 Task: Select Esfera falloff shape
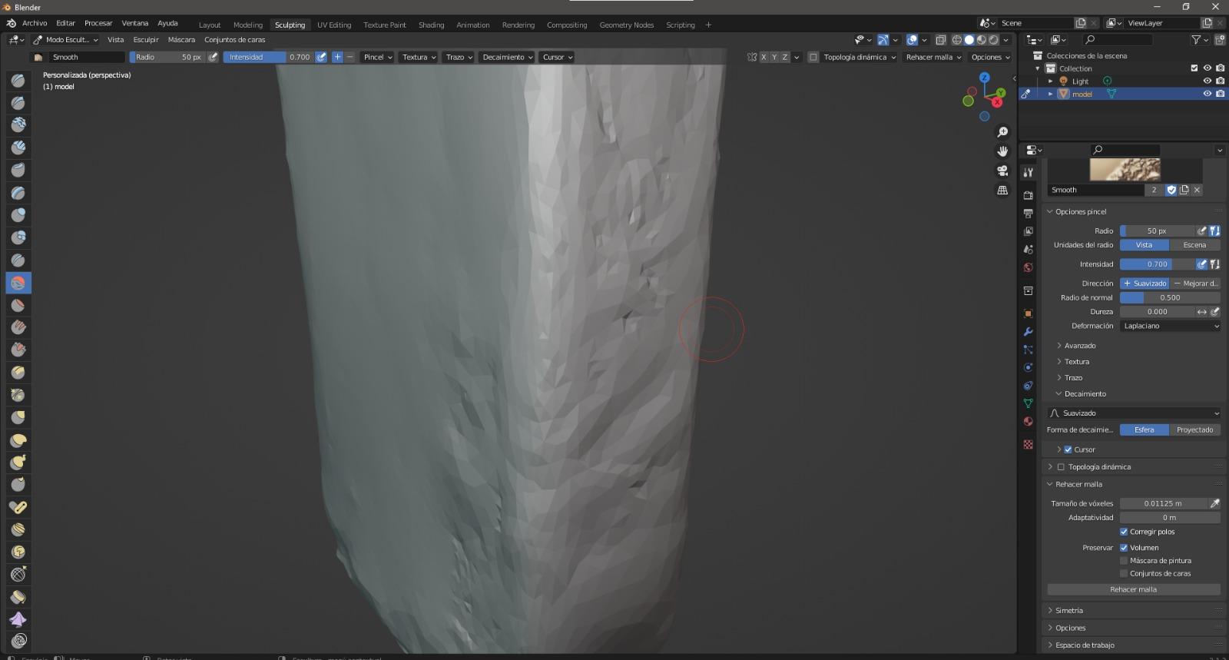click(1145, 430)
